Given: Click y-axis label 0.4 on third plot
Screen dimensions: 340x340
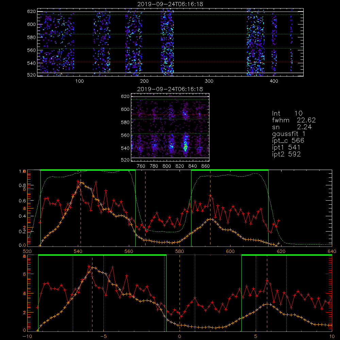Looking at the screenshot, I should [22, 216].
